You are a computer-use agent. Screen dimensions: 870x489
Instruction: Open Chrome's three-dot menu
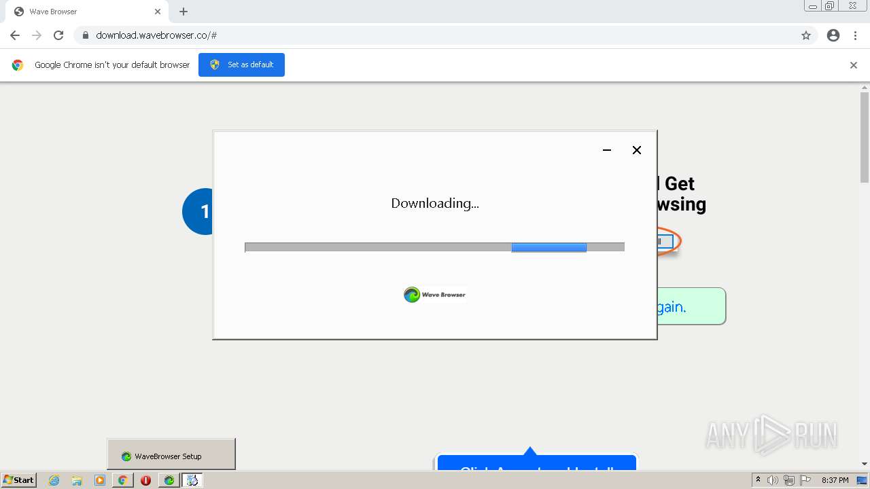pos(856,35)
